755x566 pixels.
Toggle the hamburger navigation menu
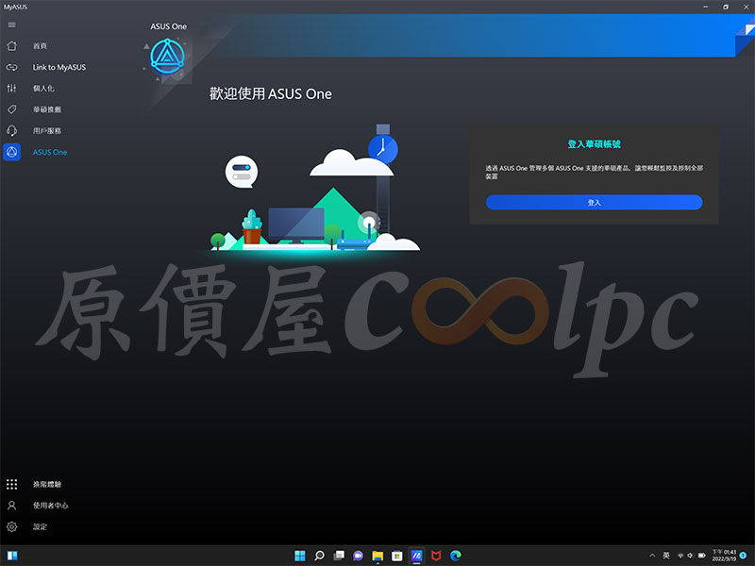[11, 25]
